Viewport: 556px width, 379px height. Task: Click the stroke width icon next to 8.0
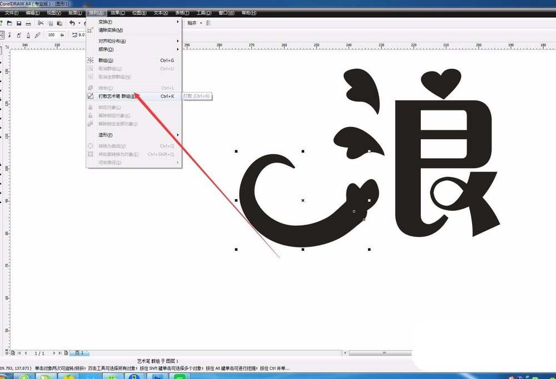(x=75, y=34)
